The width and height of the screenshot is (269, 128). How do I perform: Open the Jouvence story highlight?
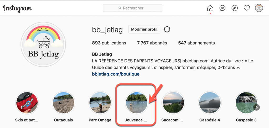[x=137, y=103]
